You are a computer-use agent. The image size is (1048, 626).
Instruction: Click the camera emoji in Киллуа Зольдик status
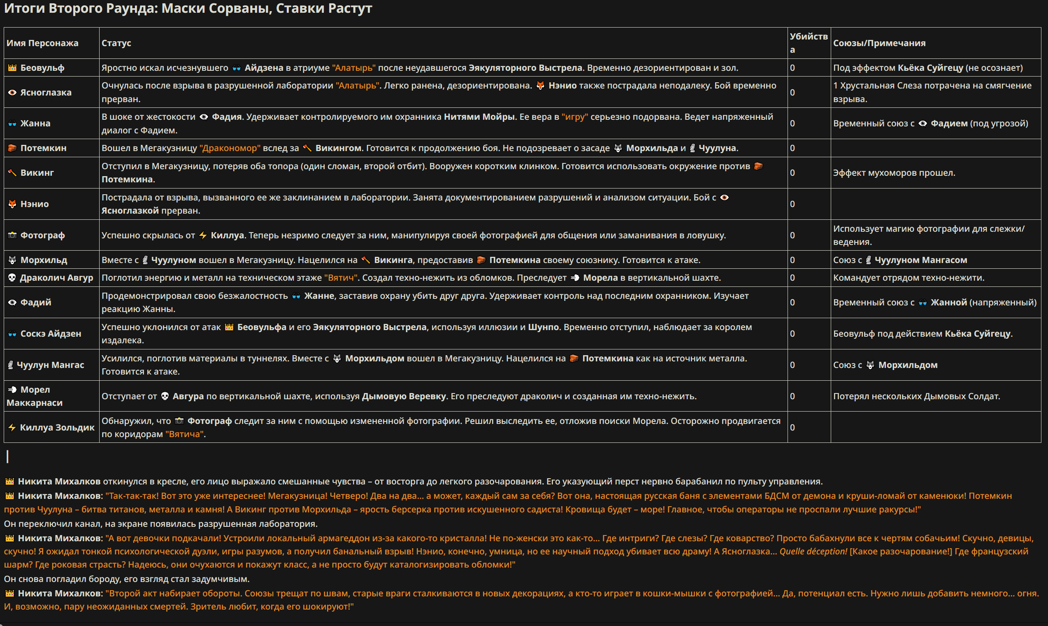(179, 421)
